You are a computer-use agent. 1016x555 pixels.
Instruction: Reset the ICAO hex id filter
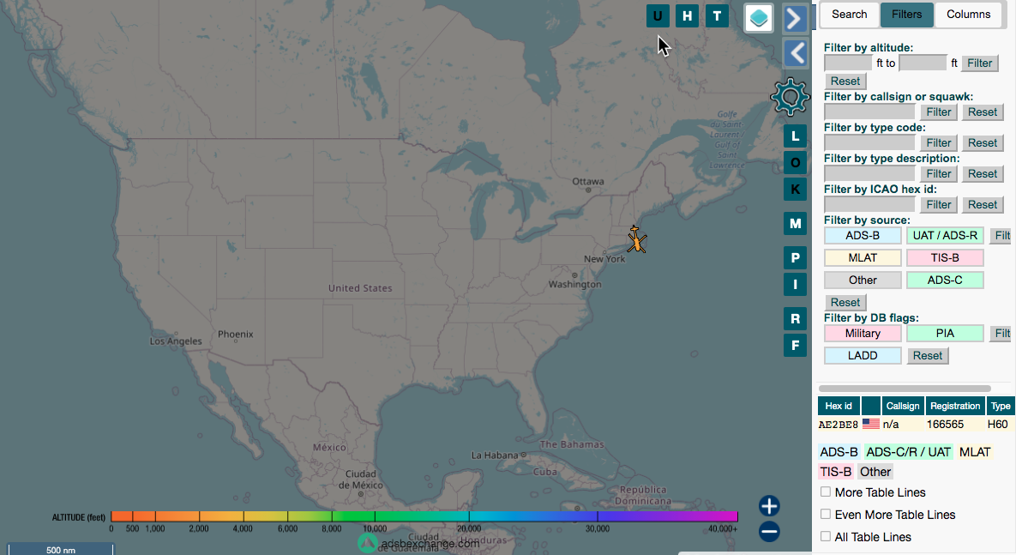pos(983,204)
